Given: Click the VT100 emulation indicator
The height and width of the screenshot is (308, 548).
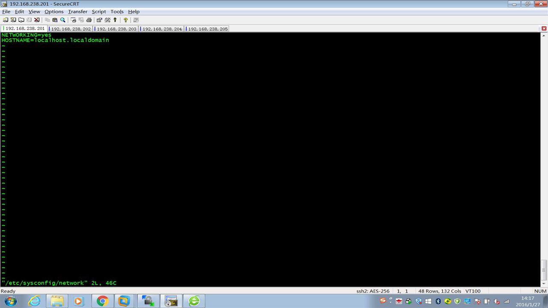Looking at the screenshot, I should point(472,291).
